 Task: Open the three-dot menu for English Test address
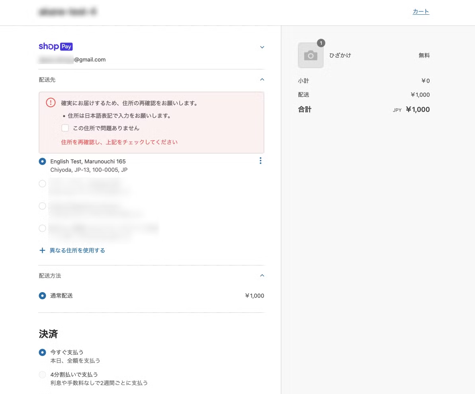(260, 161)
